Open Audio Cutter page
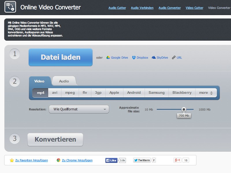Image resolution: width=231 pixels, height=173 pixels. [x=117, y=8]
